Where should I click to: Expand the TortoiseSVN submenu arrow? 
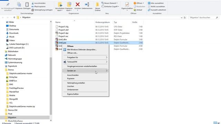[x=107, y=62]
